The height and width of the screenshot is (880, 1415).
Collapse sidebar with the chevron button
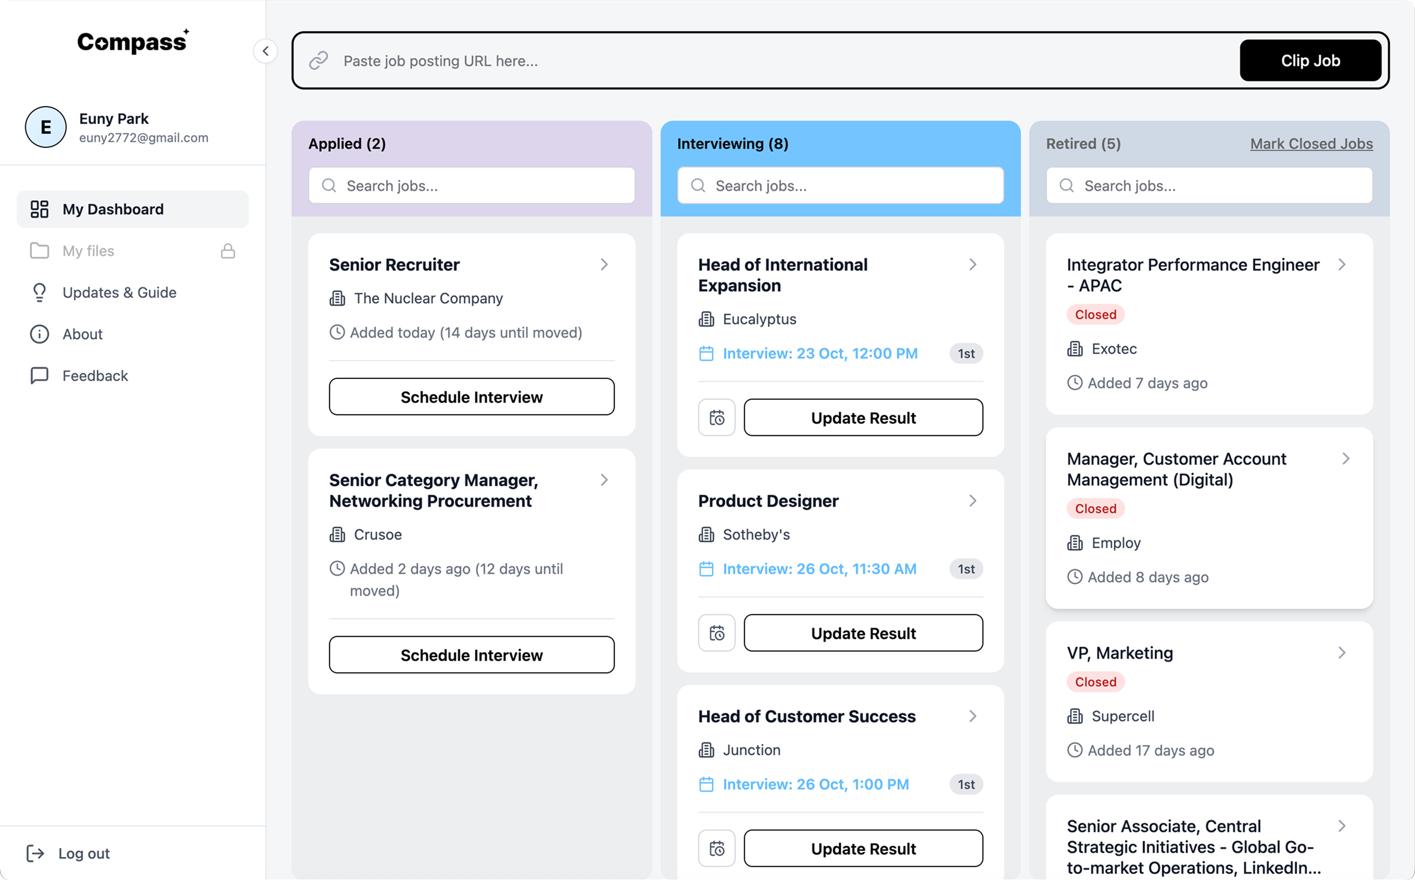tap(266, 51)
